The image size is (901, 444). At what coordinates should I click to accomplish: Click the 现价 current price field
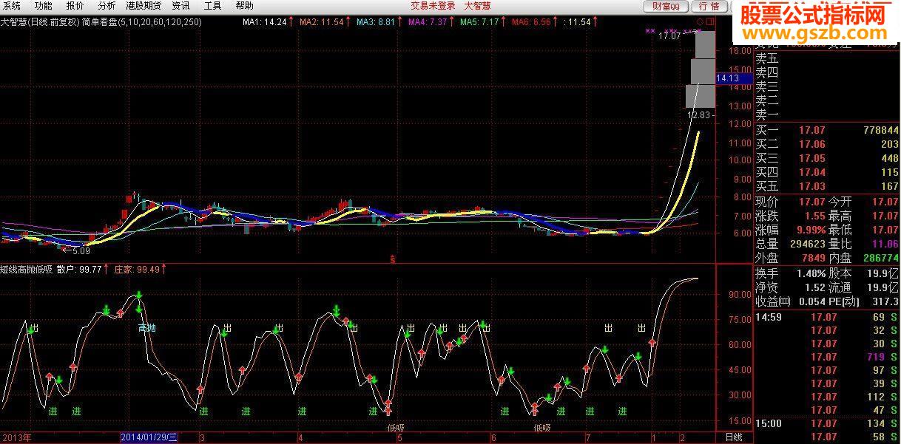click(790, 202)
